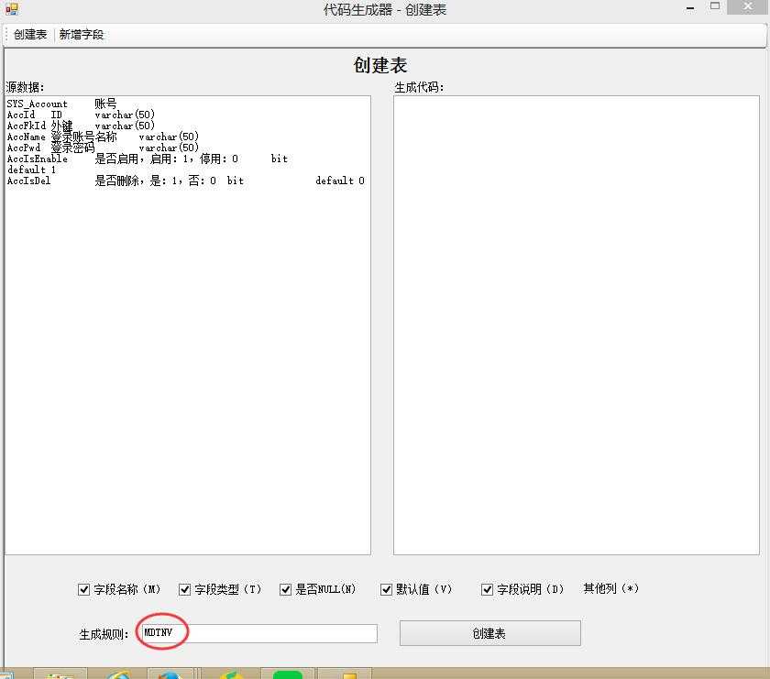
Task: Click the green icon in the taskbar
Action: (x=288, y=674)
